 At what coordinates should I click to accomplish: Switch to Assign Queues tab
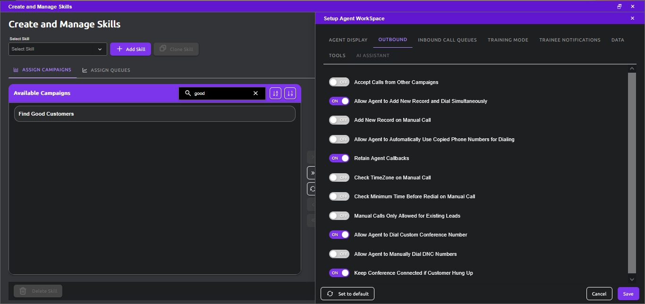(106, 70)
